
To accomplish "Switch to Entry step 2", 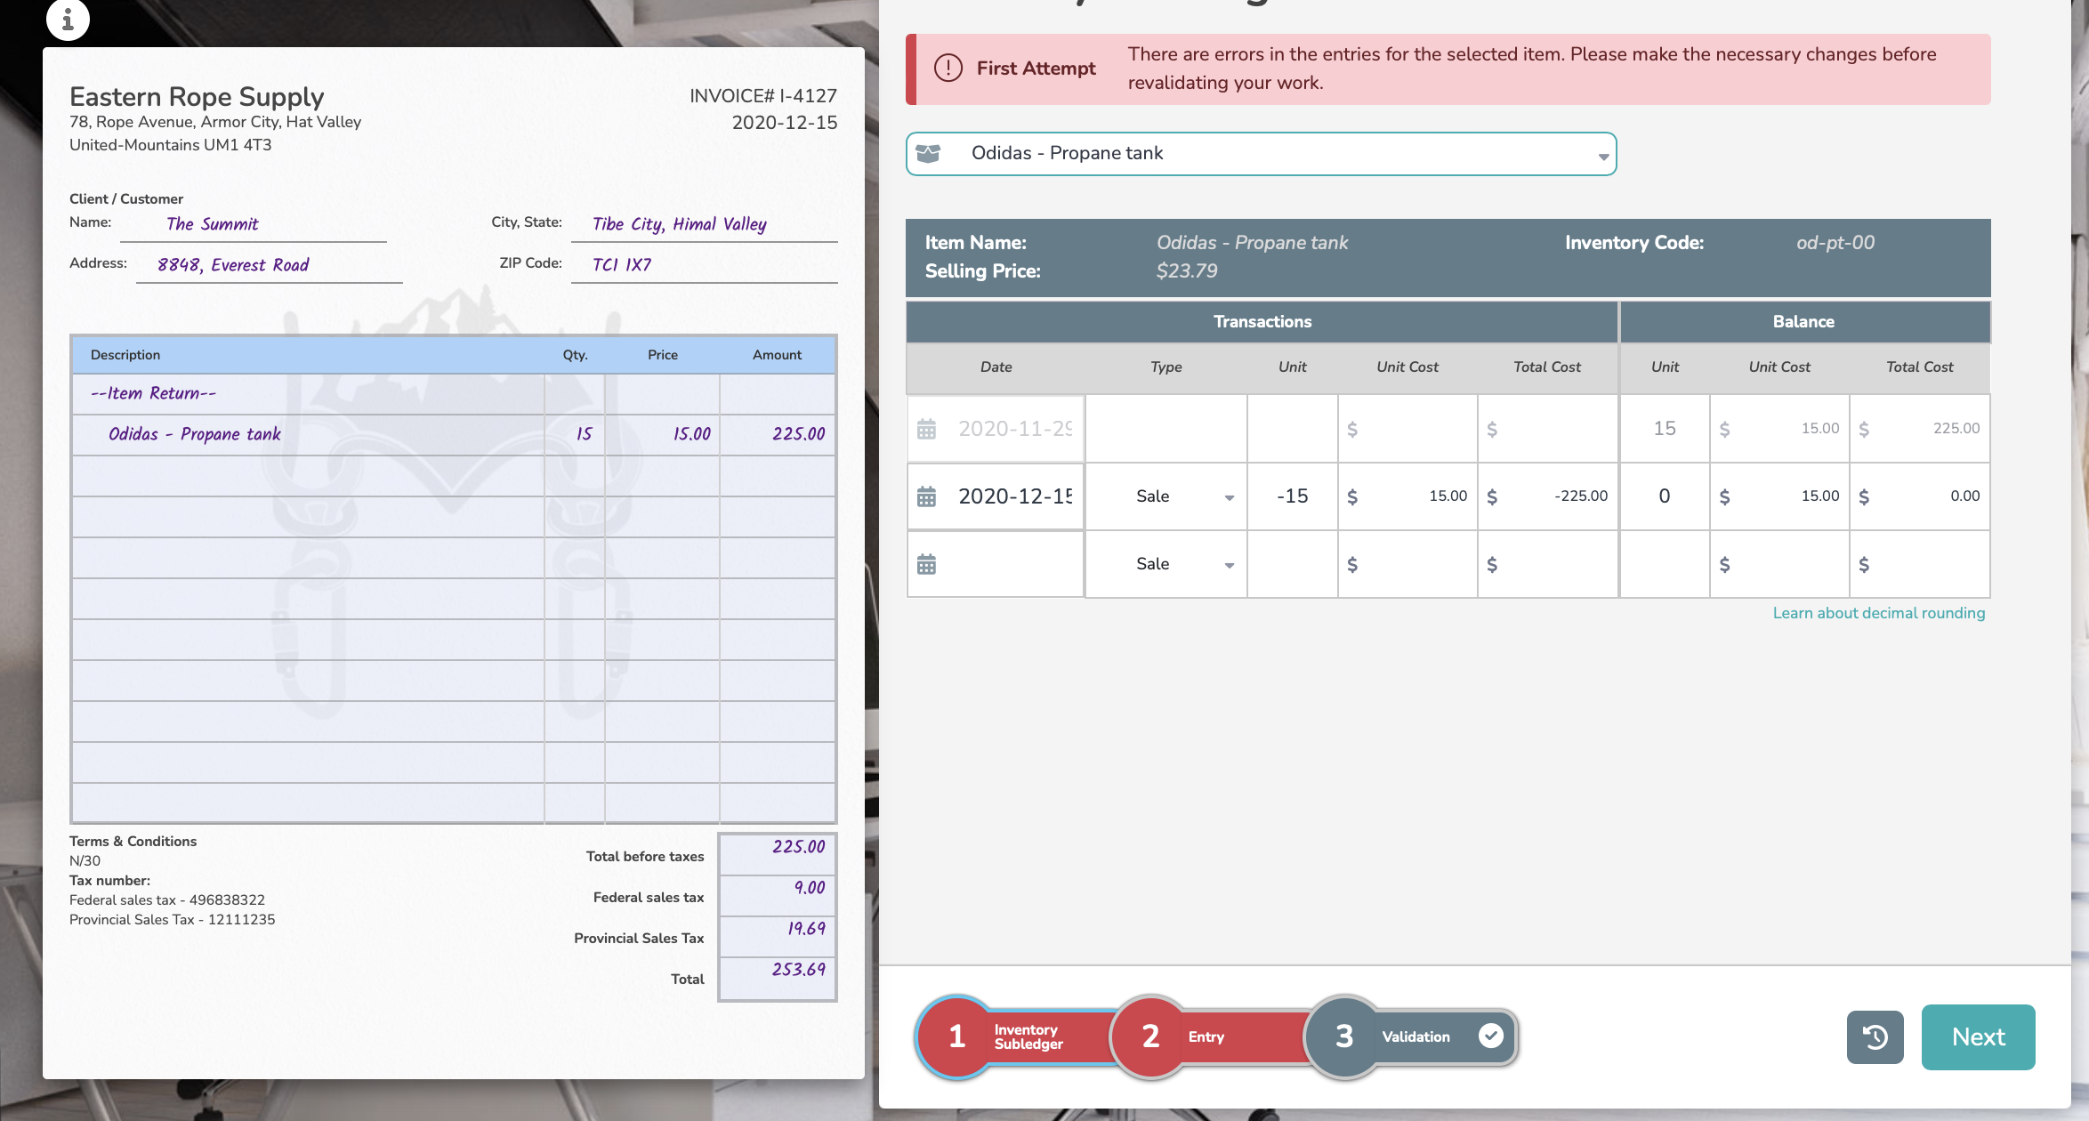I will (1152, 1036).
